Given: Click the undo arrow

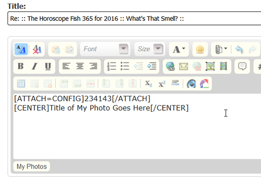Looking at the screenshot, I should point(239,49).
